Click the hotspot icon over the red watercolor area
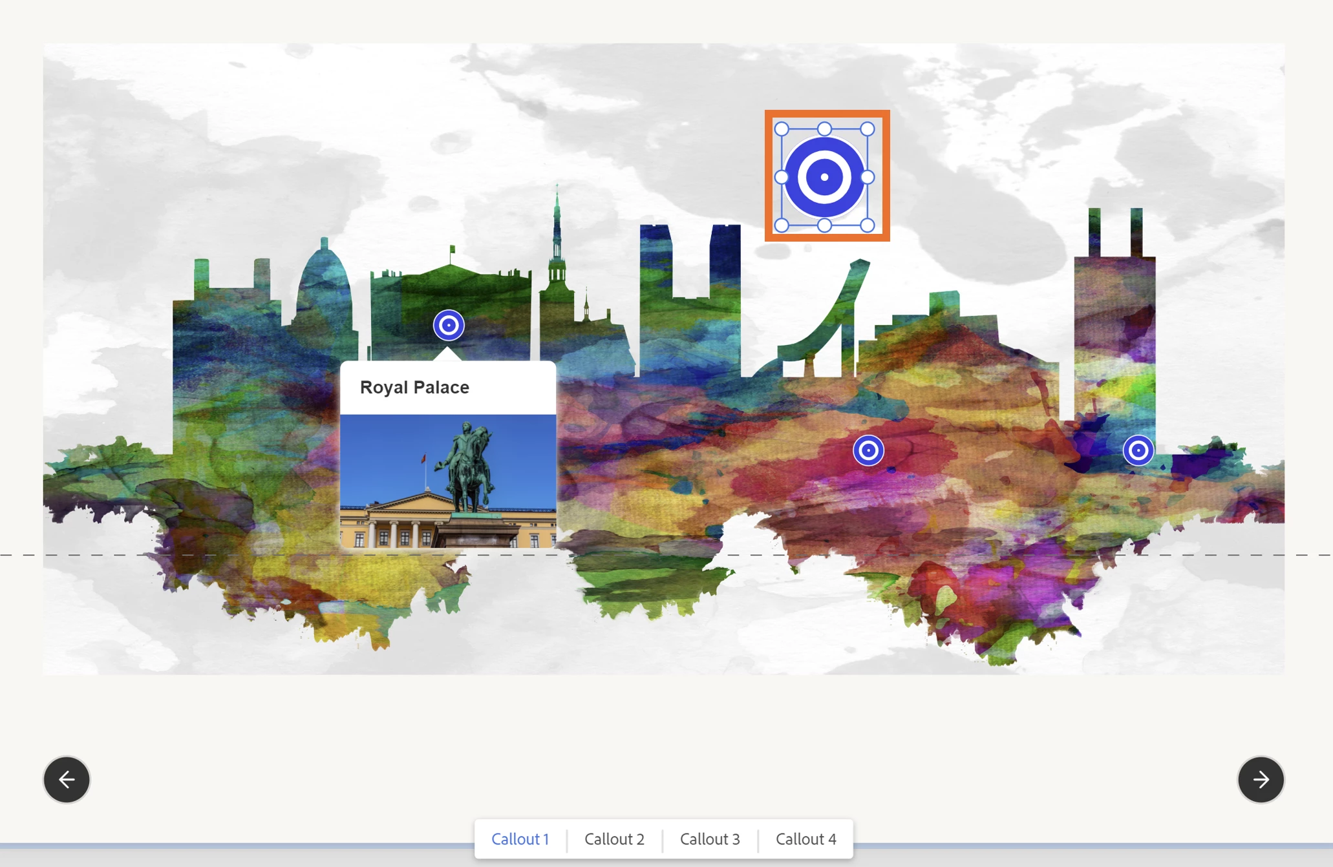The height and width of the screenshot is (867, 1333). pyautogui.click(x=868, y=450)
